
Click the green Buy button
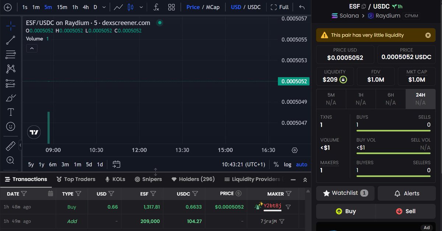point(345,211)
